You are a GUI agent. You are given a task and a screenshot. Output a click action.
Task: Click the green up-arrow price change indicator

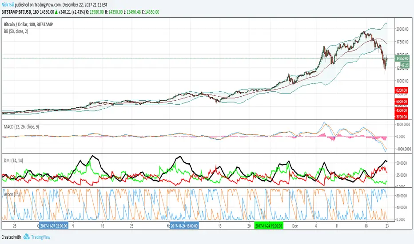(56, 12)
